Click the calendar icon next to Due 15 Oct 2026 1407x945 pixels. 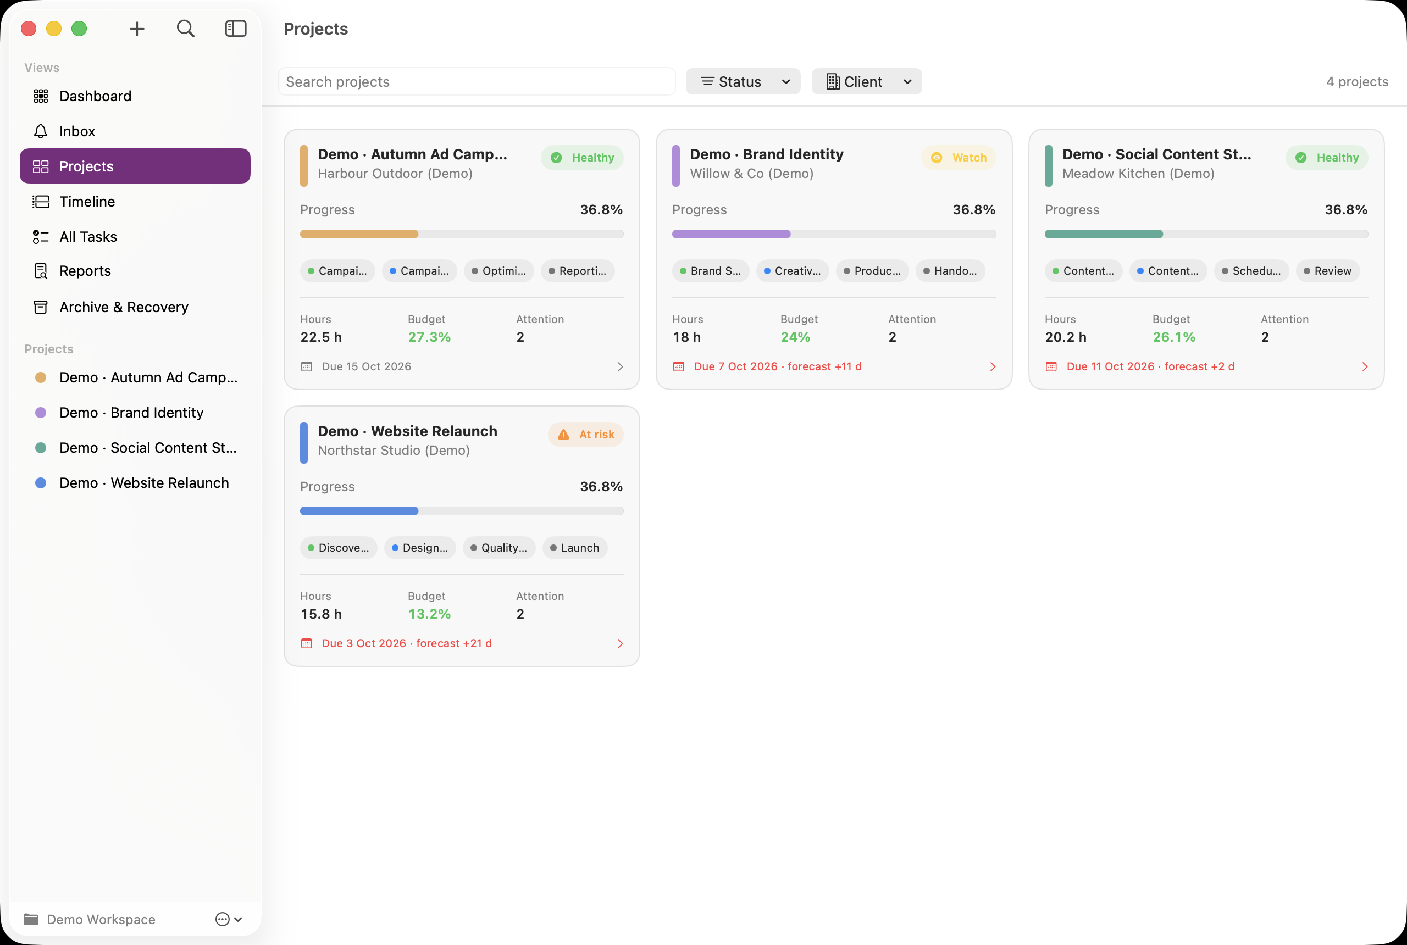306,367
